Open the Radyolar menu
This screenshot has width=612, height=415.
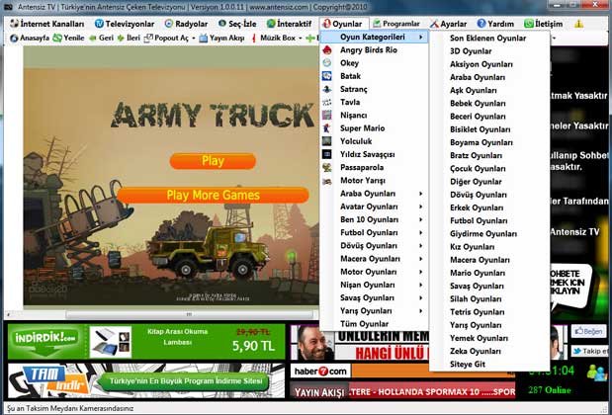(186, 24)
